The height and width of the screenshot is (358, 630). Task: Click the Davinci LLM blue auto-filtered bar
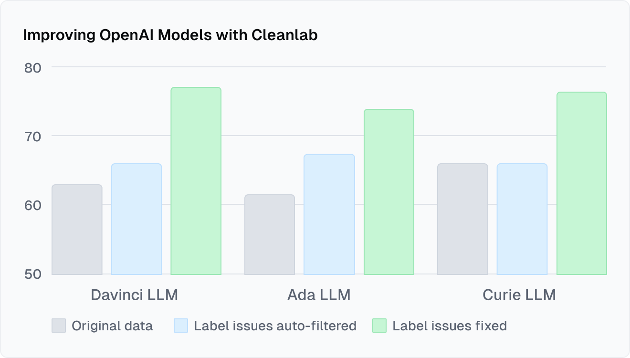pos(136,219)
